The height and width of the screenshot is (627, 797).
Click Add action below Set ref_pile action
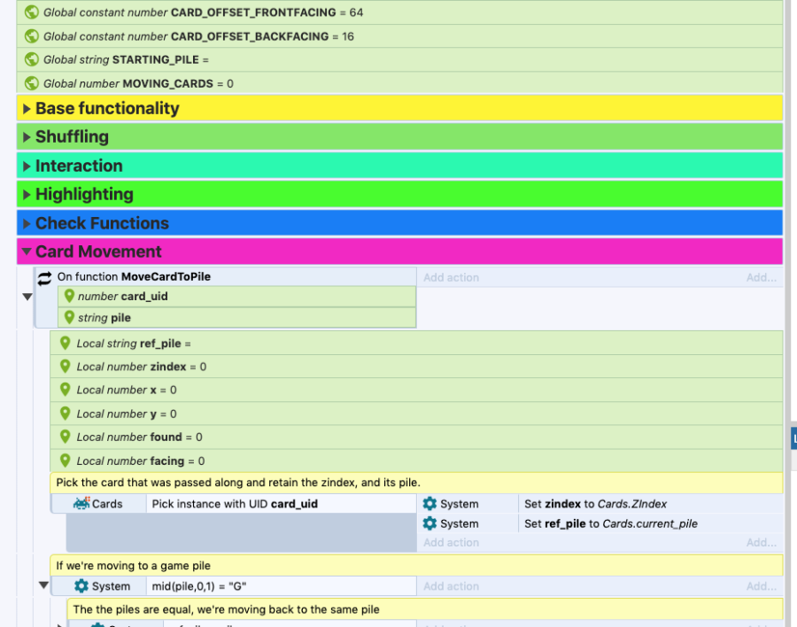(451, 542)
